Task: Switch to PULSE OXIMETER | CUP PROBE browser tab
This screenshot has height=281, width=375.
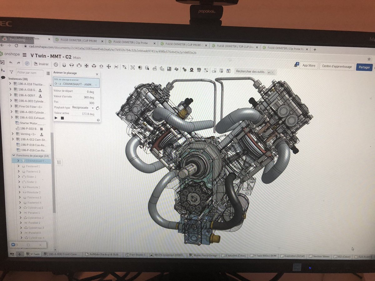Action: 78,41
